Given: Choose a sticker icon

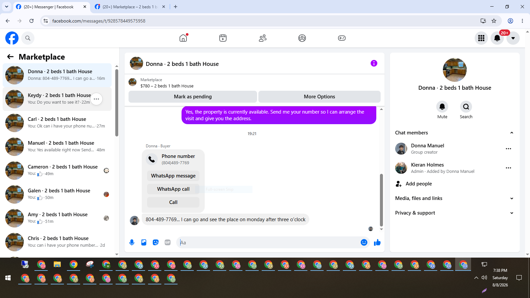Looking at the screenshot, I should click(x=156, y=242).
